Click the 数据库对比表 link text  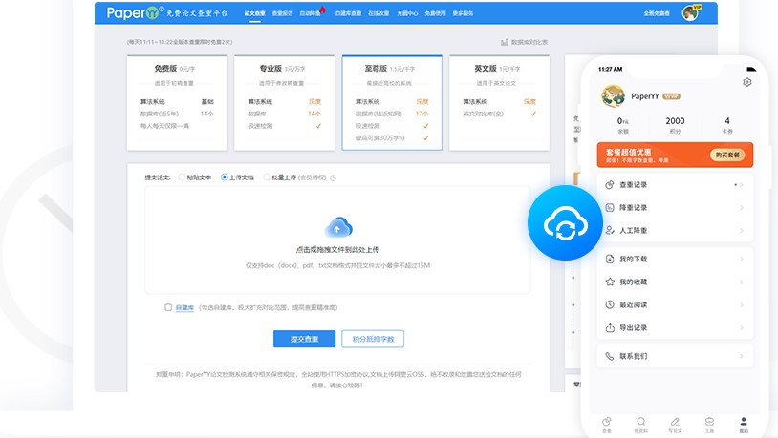tap(529, 43)
